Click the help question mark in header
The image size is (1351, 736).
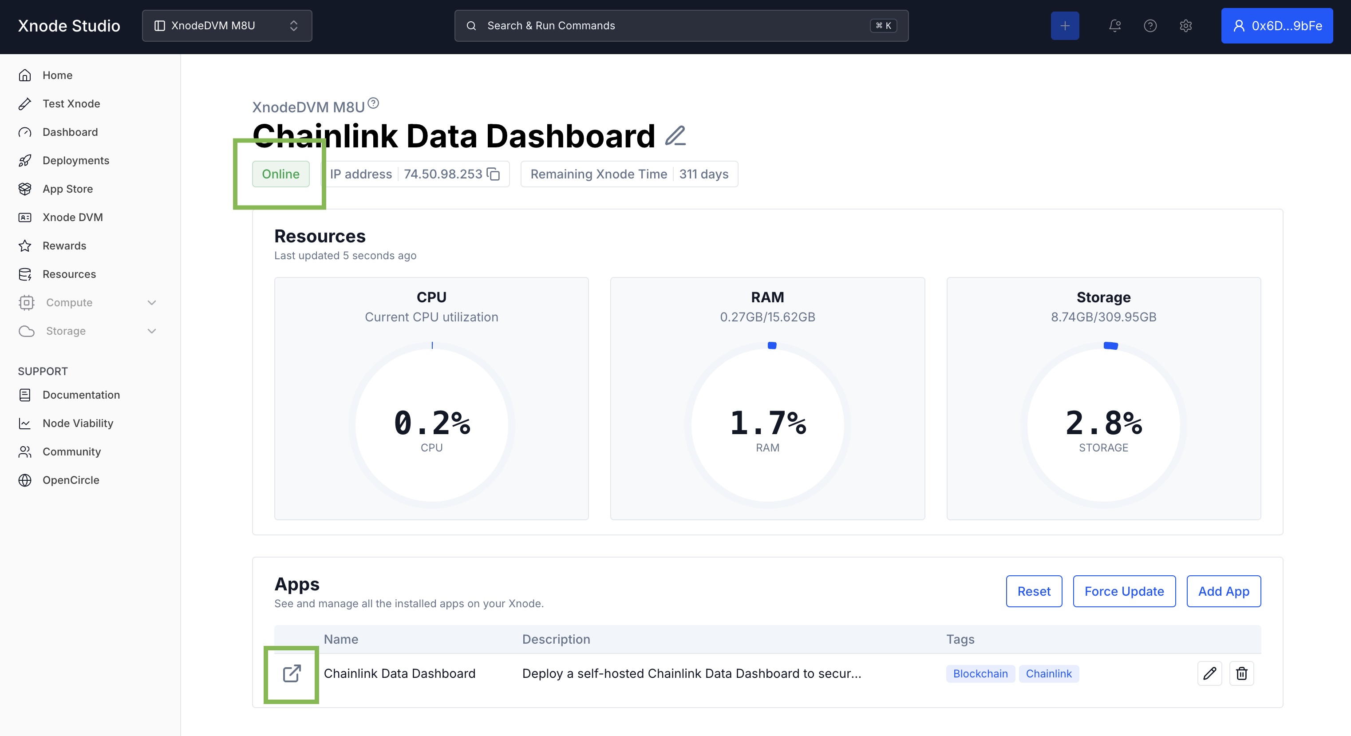1150,26
